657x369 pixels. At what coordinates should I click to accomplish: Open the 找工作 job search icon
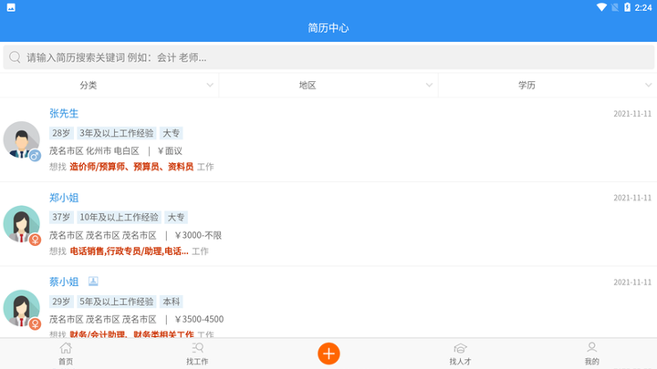tap(197, 348)
